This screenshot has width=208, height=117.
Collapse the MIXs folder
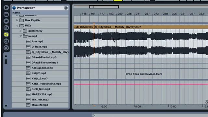pyautogui.click(x=17, y=25)
